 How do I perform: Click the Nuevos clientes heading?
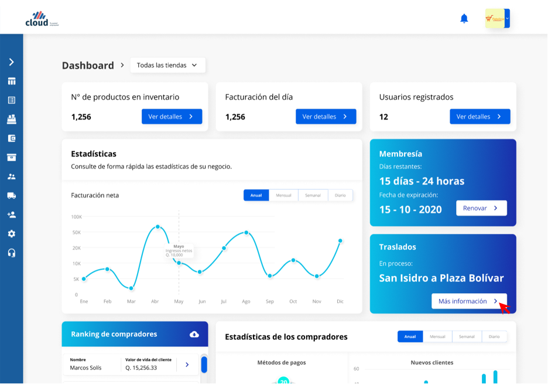pos(432,363)
